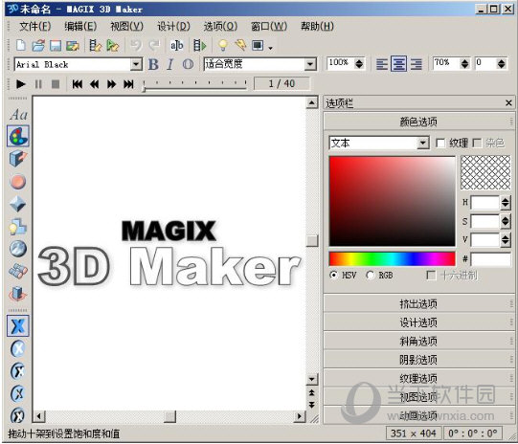Click the Export image icon

click(73, 45)
